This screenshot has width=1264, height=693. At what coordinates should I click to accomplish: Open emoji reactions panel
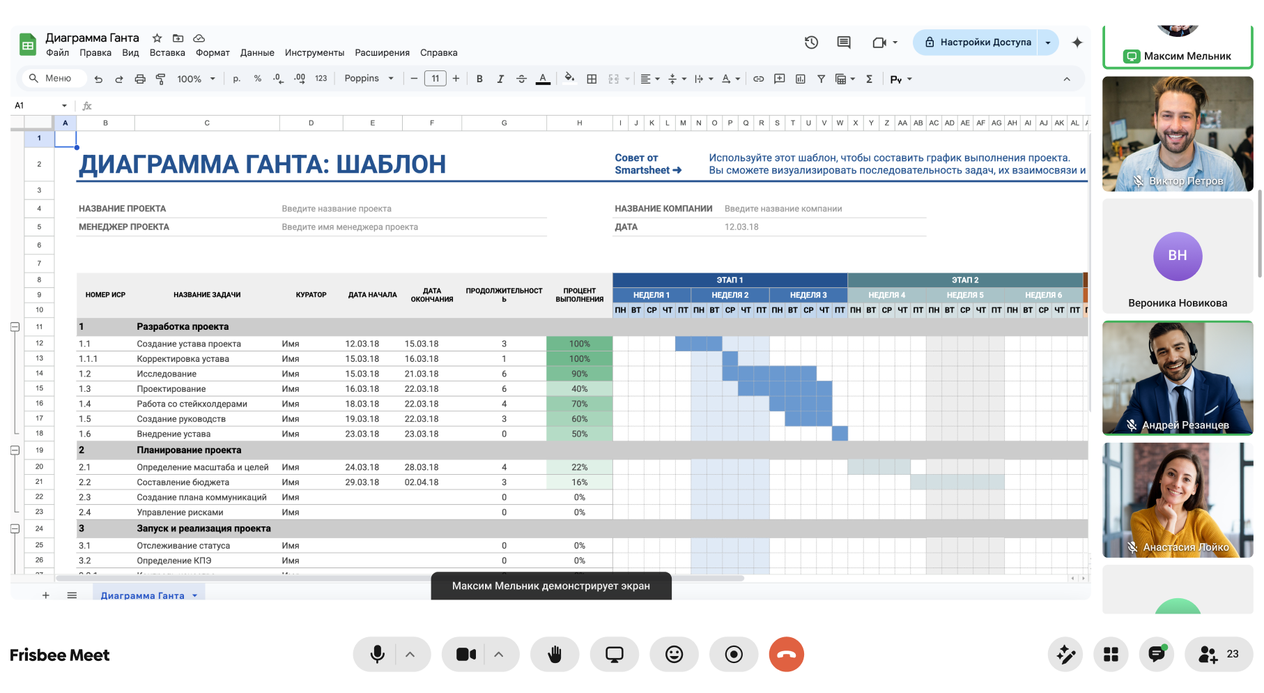tap(674, 654)
